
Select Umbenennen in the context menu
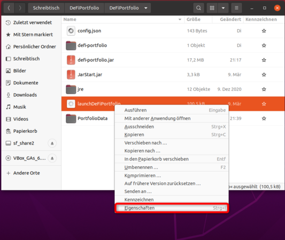(x=172, y=167)
